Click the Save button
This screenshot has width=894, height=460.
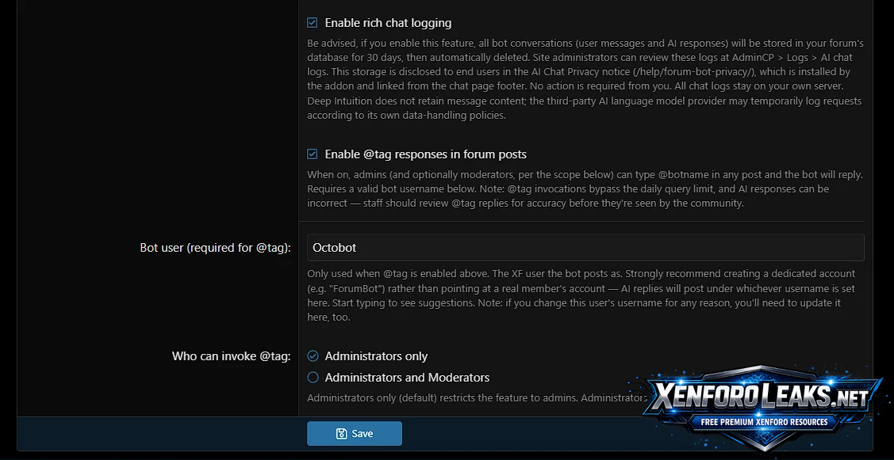tap(354, 433)
